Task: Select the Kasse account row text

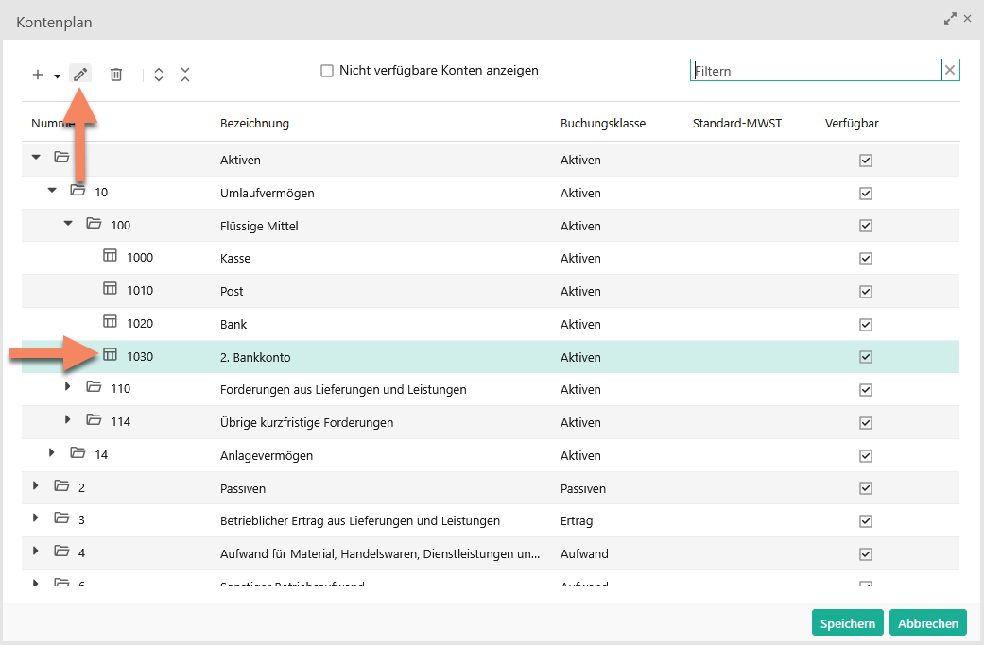Action: (x=234, y=258)
